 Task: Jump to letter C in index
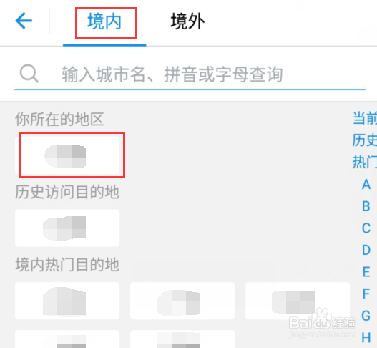[x=366, y=228]
